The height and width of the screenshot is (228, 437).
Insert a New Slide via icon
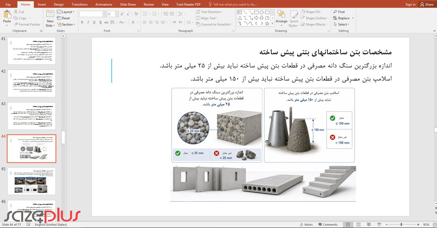coord(50,15)
